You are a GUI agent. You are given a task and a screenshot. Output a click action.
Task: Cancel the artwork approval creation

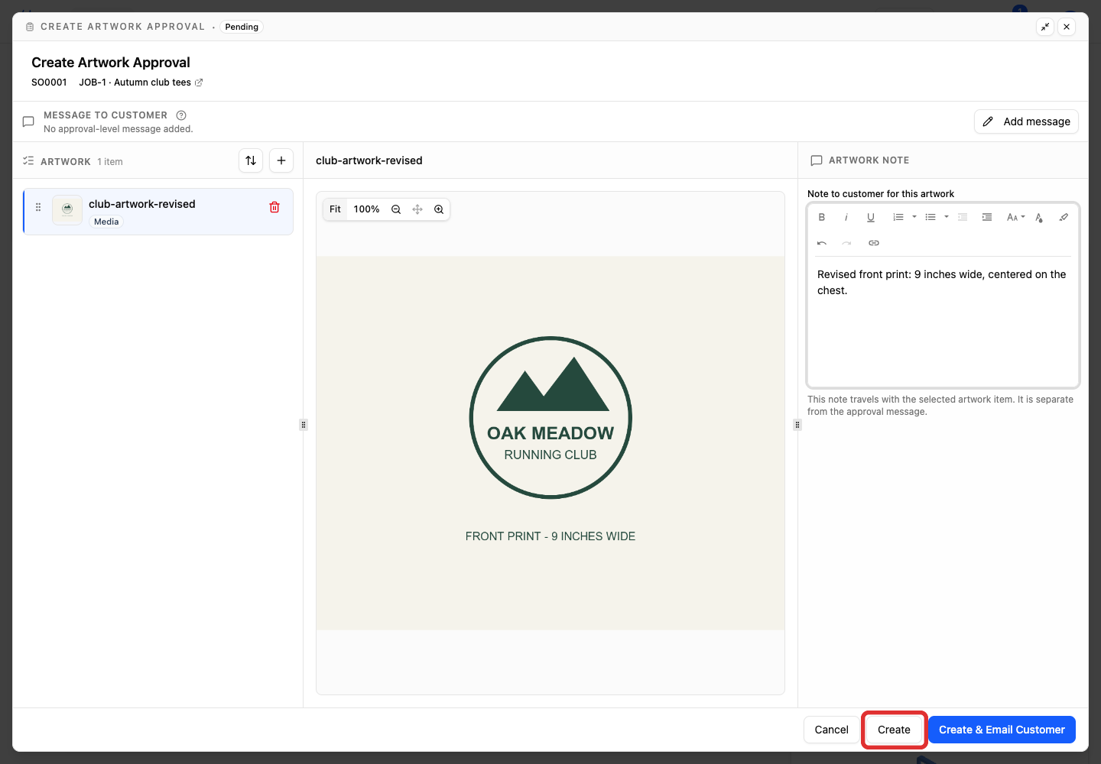(x=831, y=730)
